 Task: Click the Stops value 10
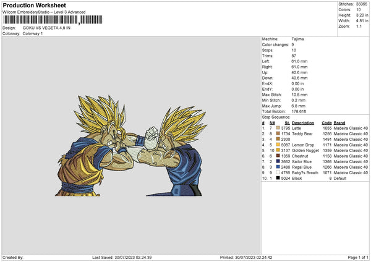294,50
